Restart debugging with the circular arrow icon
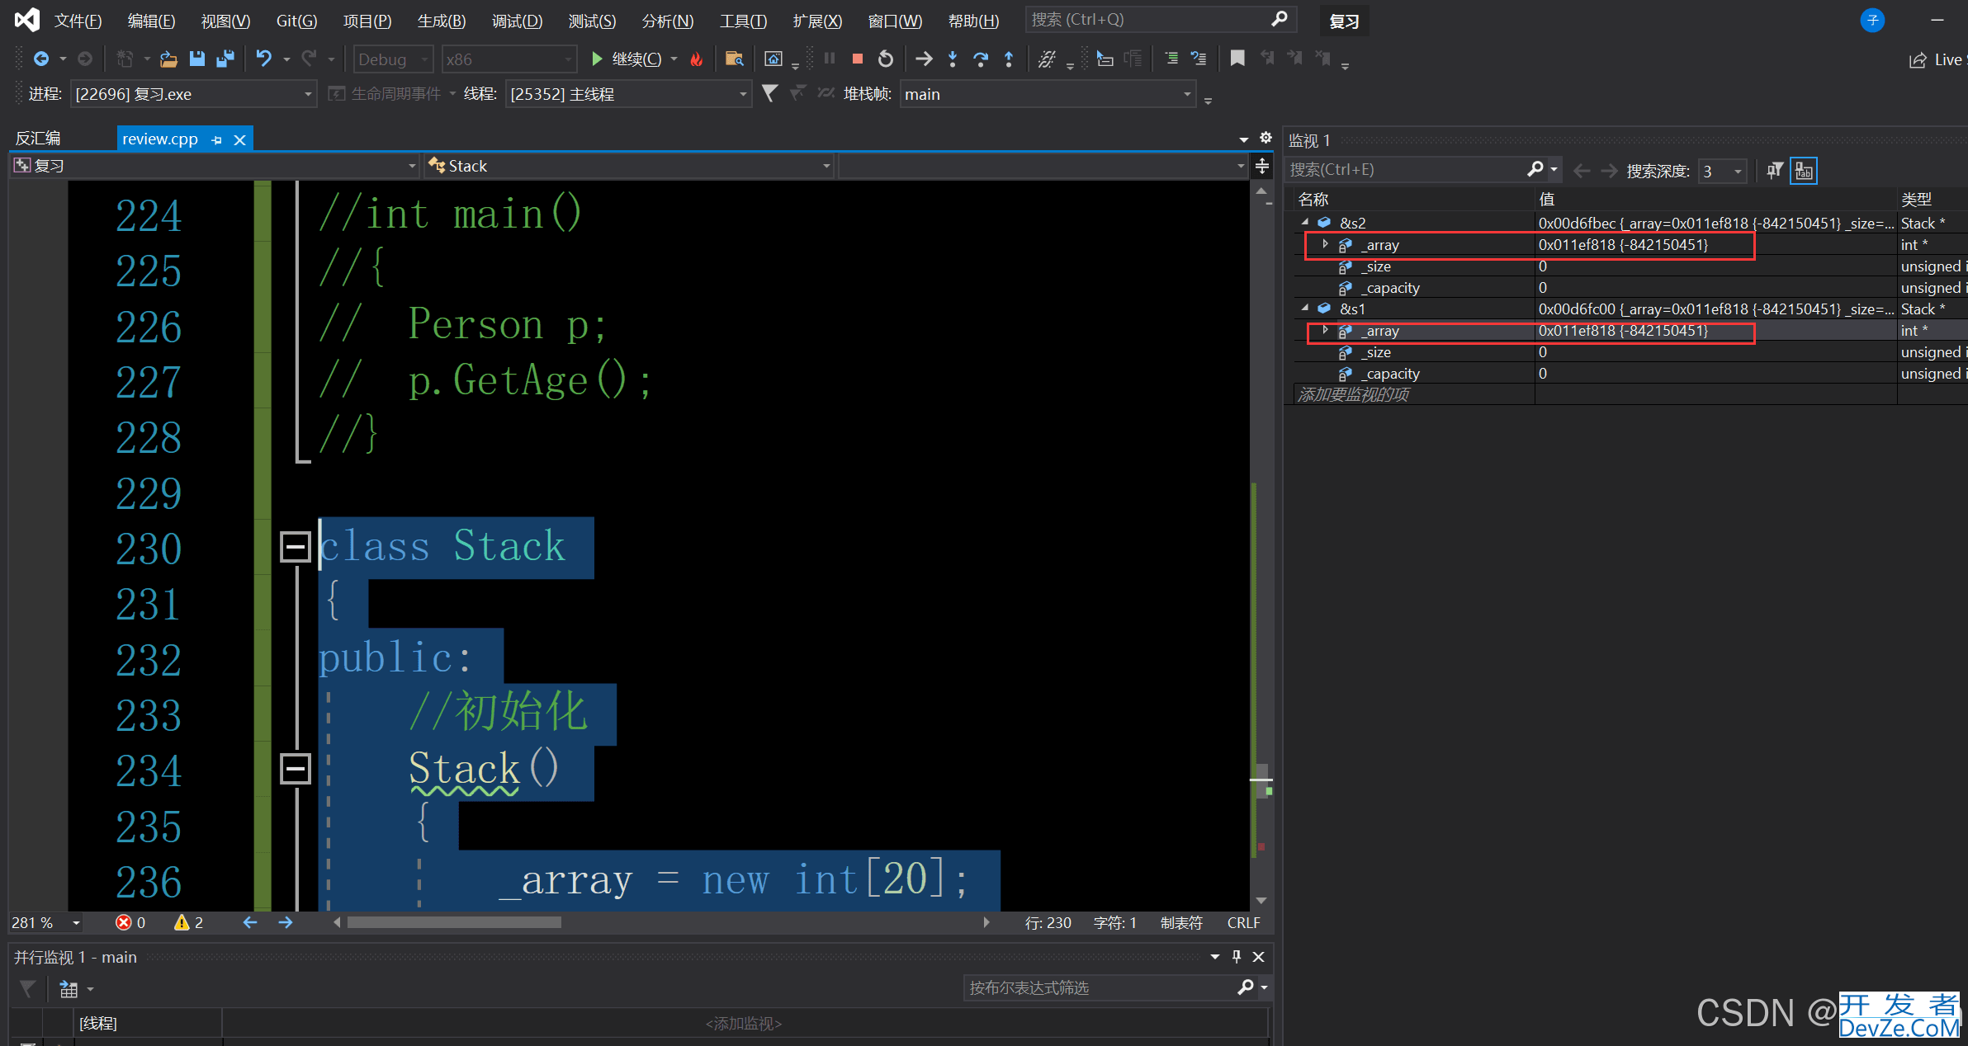The image size is (1968, 1046). pyautogui.click(x=886, y=59)
